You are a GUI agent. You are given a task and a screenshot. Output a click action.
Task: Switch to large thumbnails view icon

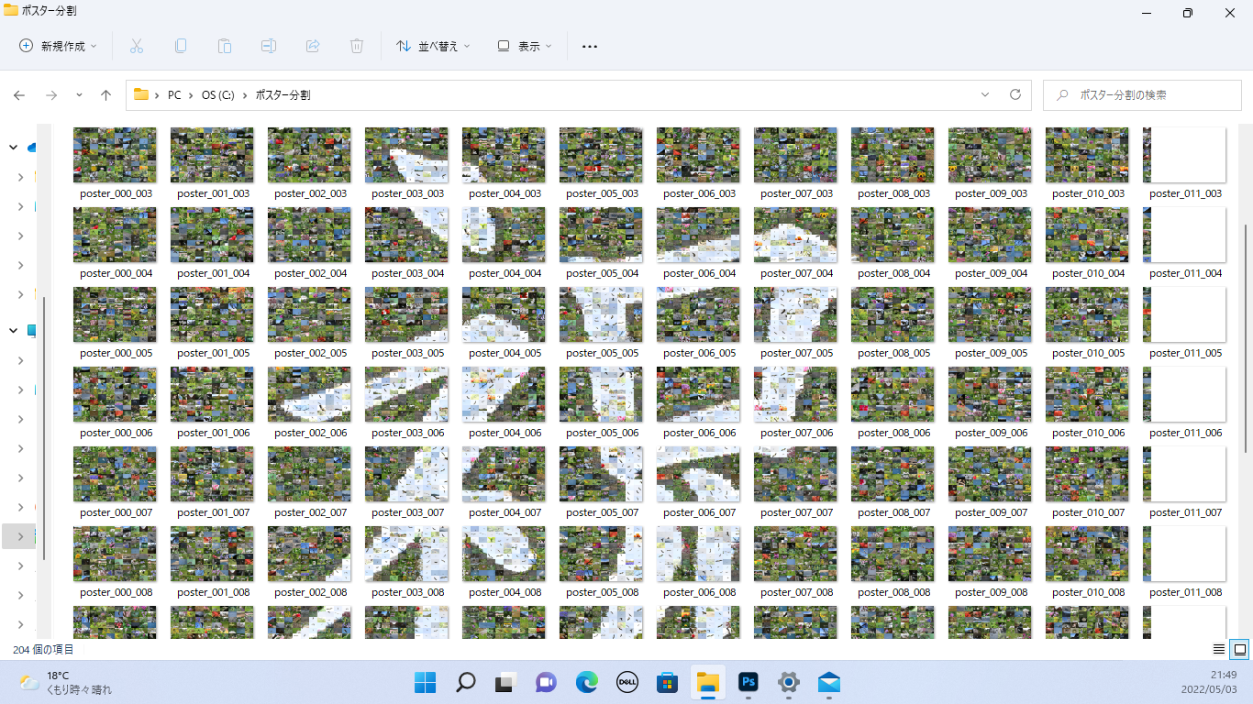[1240, 649]
